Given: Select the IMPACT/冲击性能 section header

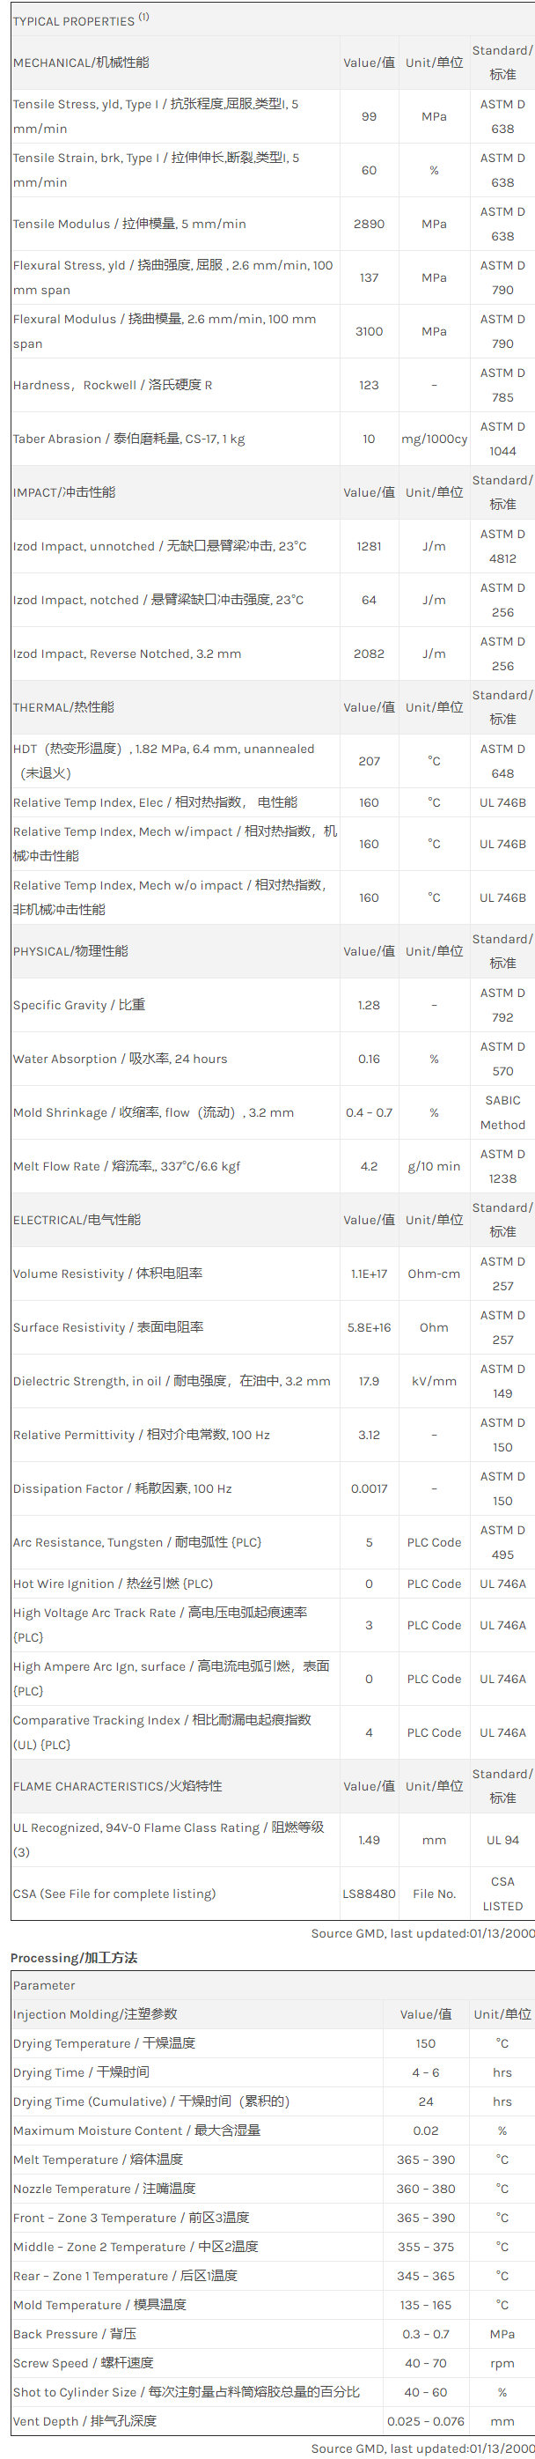Looking at the screenshot, I should pyautogui.click(x=64, y=492).
